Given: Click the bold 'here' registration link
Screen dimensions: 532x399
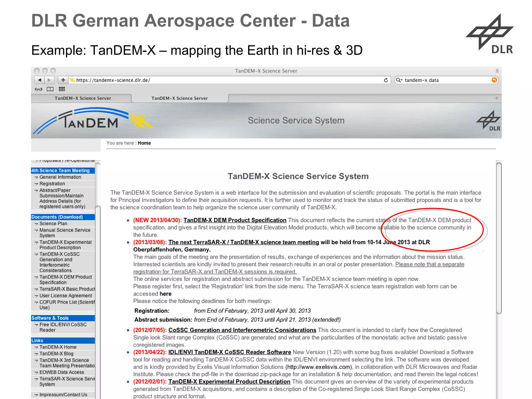Looking at the screenshot, I should coord(165,294).
